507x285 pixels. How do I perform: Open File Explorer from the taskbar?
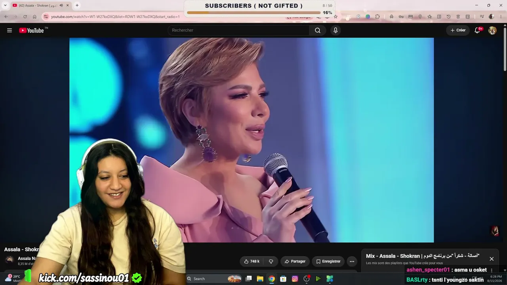click(x=260, y=279)
